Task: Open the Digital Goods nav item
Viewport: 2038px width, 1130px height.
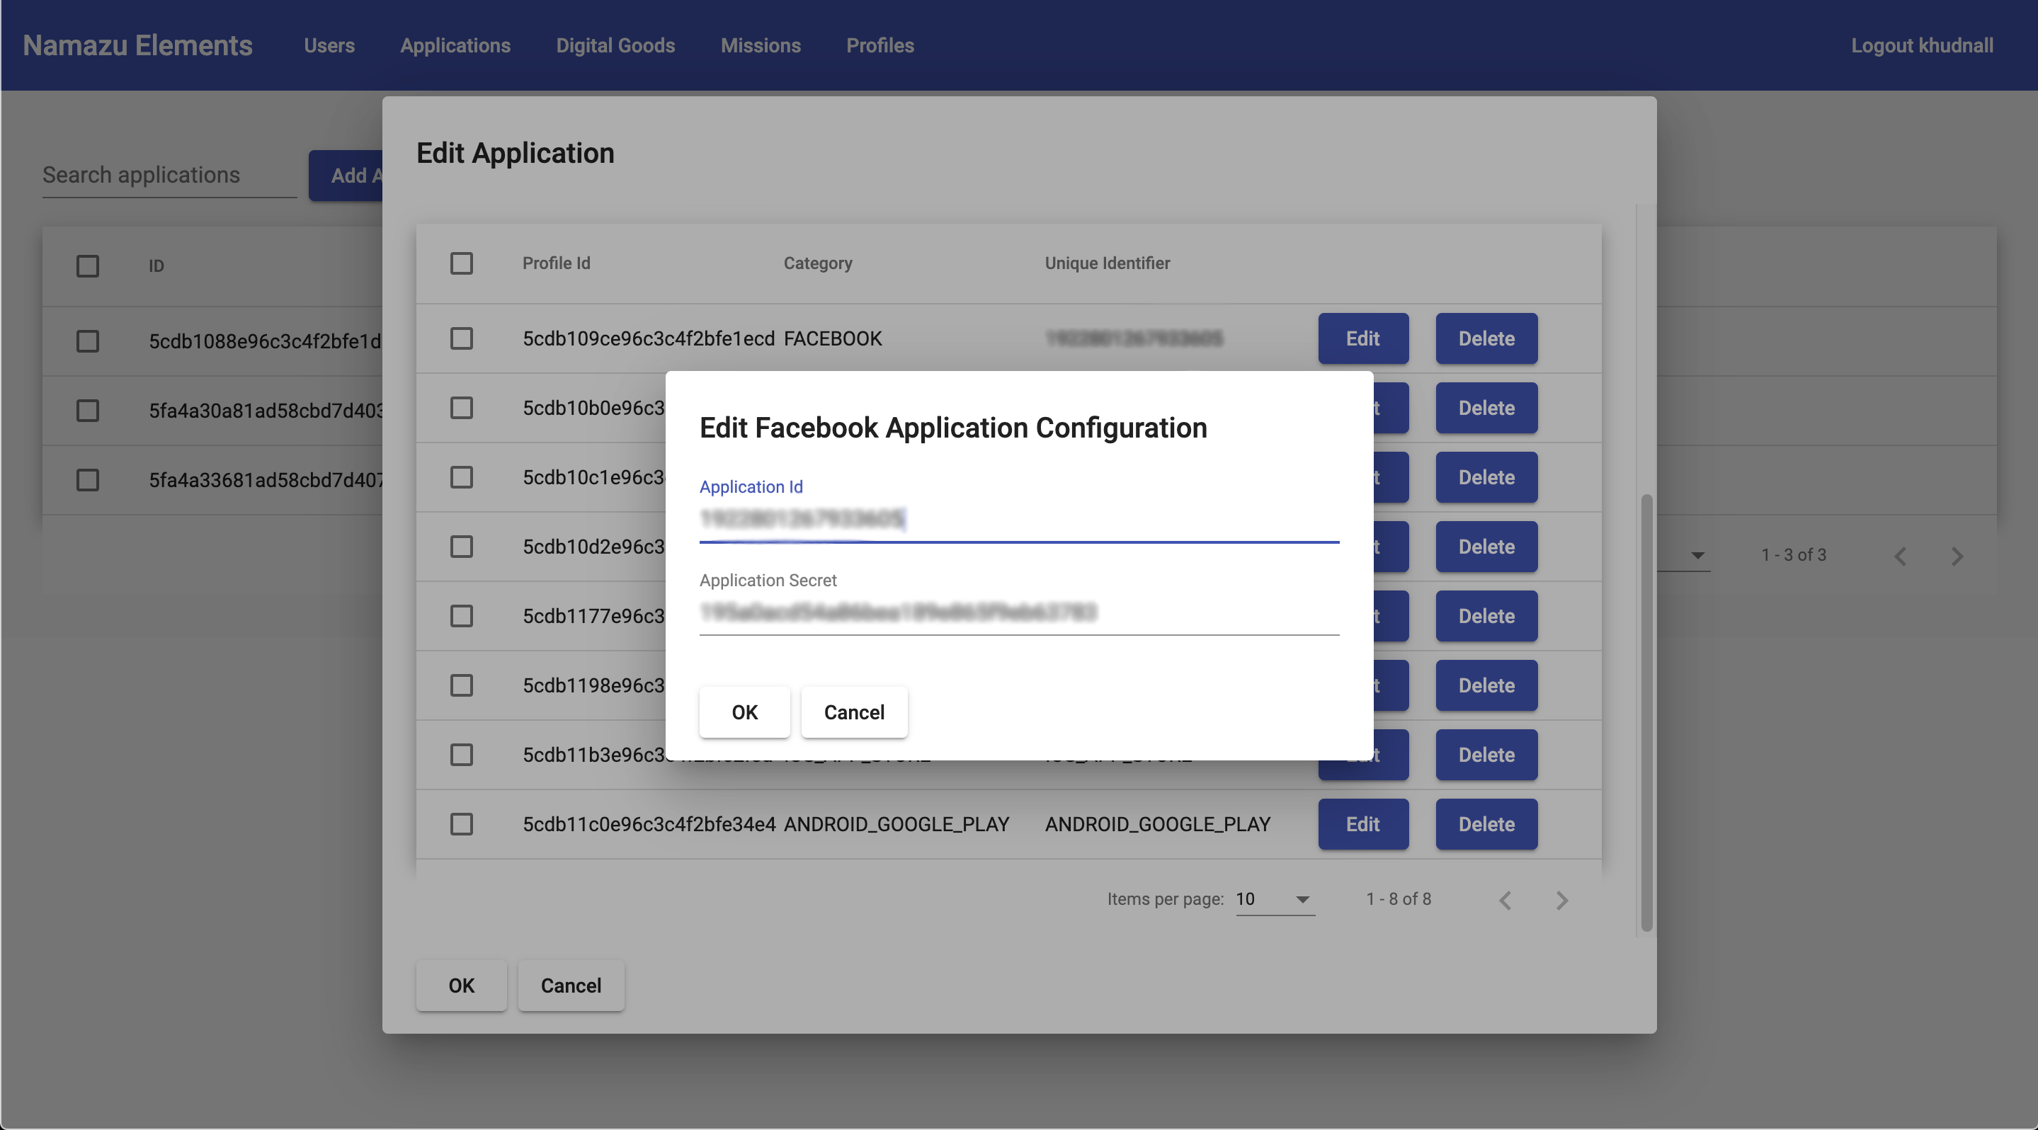Action: pos(615,45)
